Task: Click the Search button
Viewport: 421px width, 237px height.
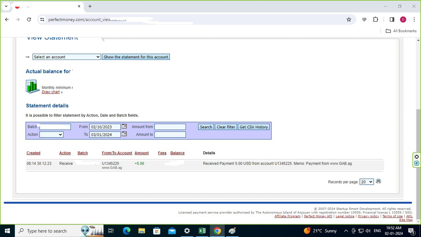Action: [206, 127]
